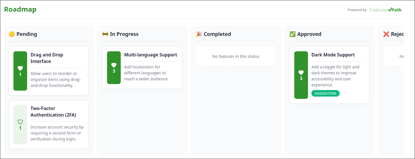Open Dark Mode Support feature title

coord(333,55)
